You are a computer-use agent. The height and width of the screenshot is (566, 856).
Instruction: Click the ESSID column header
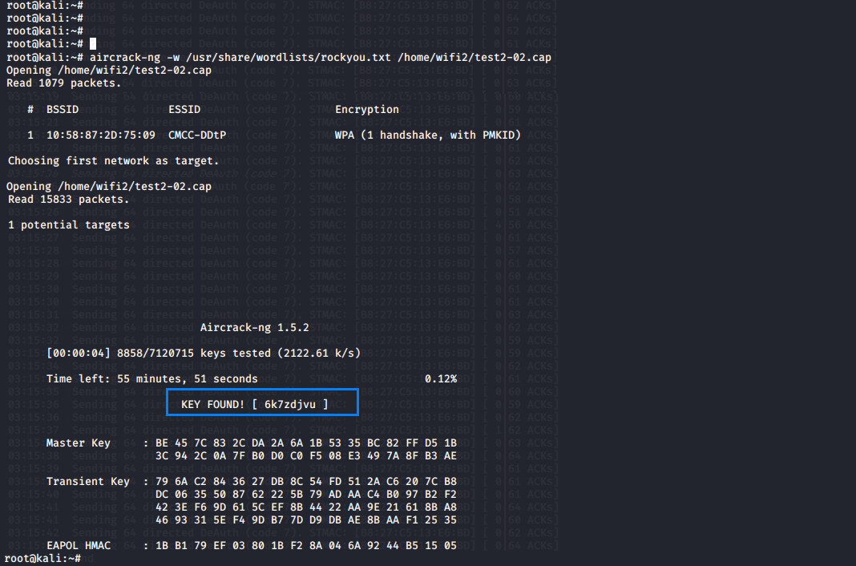(x=184, y=109)
